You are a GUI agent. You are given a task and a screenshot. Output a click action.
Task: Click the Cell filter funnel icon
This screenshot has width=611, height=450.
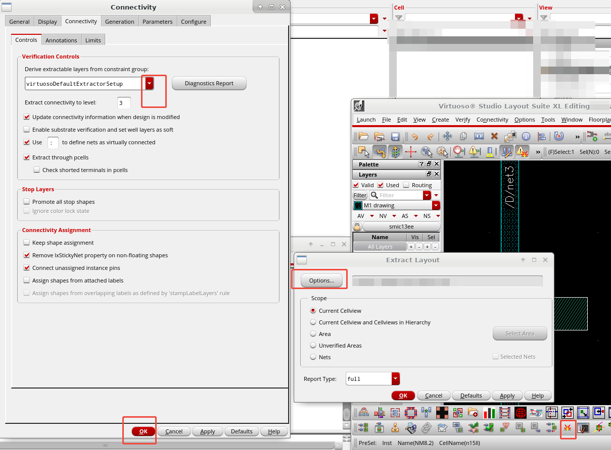coord(399,18)
